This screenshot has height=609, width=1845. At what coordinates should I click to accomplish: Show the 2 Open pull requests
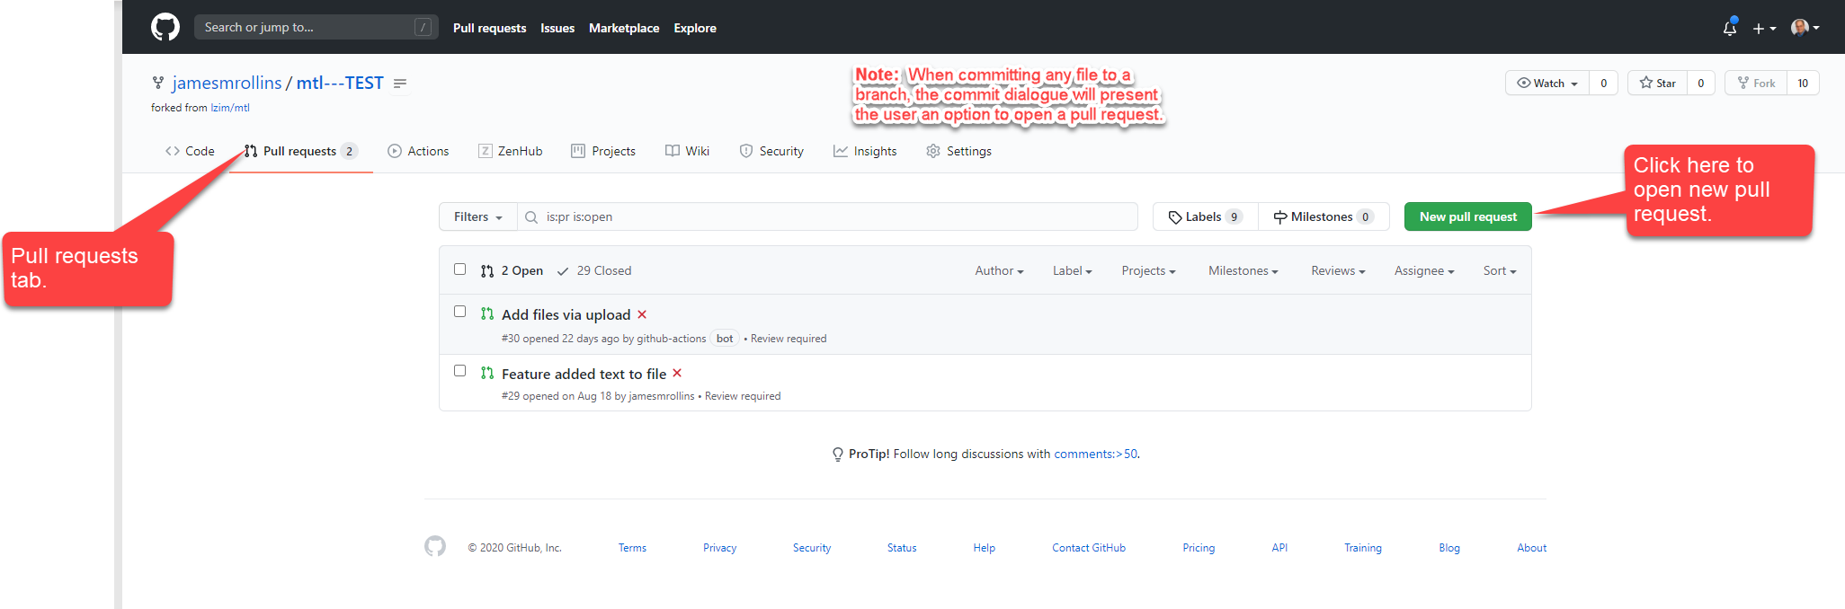tap(512, 270)
